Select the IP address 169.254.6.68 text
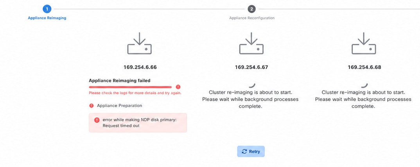Viewport: 420px width, 167px height. tap(364, 67)
